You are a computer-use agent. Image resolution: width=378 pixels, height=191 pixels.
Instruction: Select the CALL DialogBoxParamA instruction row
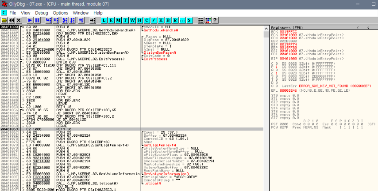point(131,52)
